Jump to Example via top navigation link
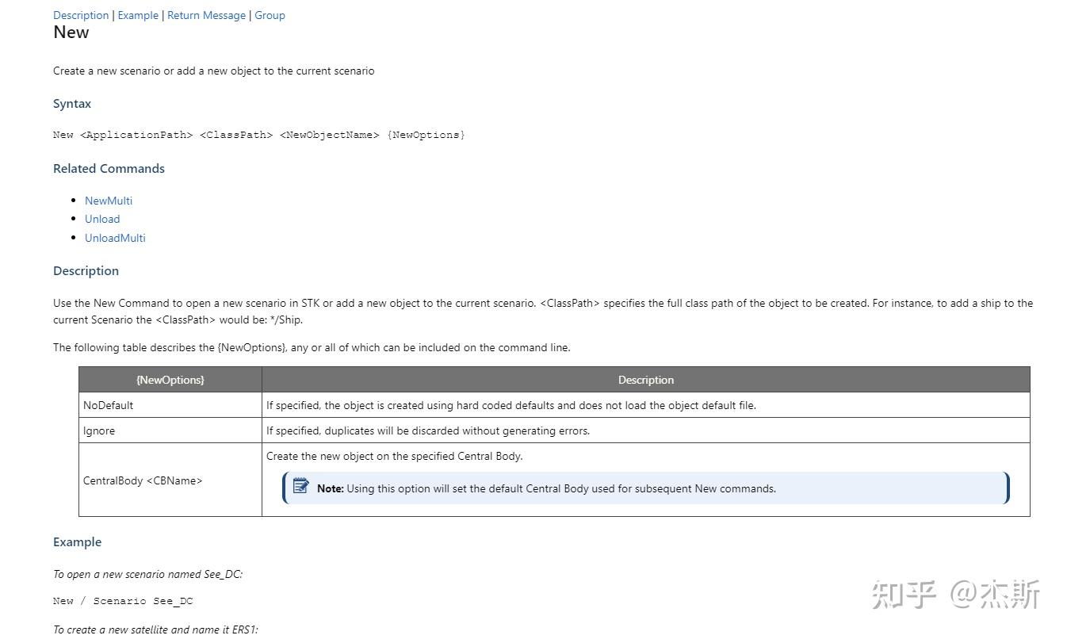 (x=138, y=15)
